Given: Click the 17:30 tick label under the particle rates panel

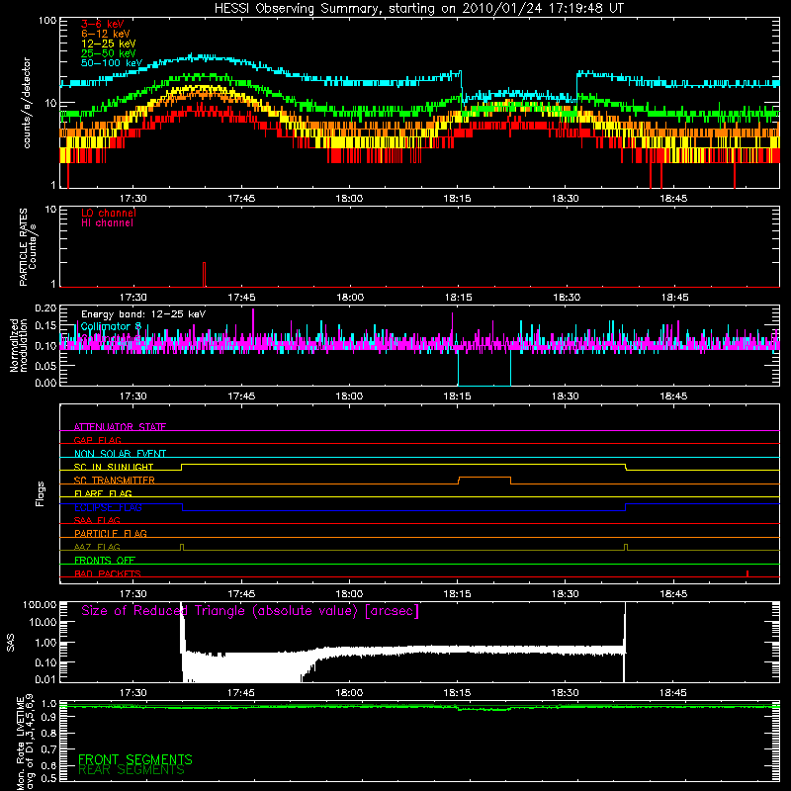Looking at the screenshot, I should coord(133,298).
